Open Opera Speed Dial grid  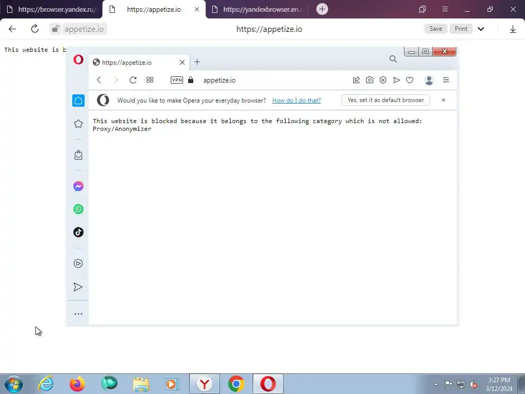pos(150,80)
